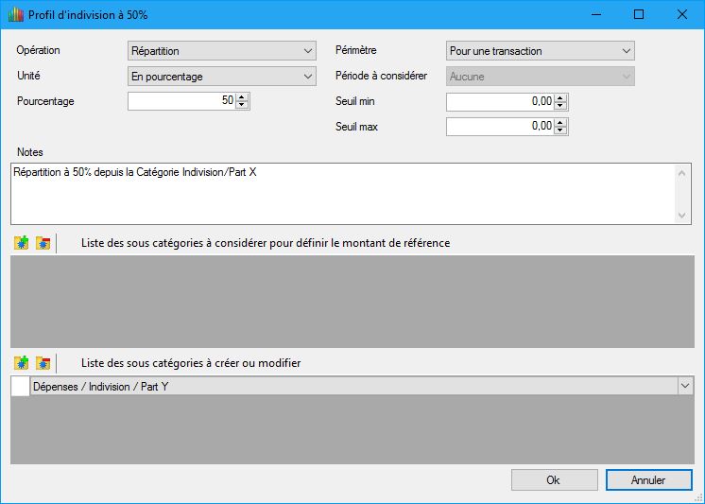Increase Seuil min with the up arrow
This screenshot has width=705, height=504.
pos(560,97)
